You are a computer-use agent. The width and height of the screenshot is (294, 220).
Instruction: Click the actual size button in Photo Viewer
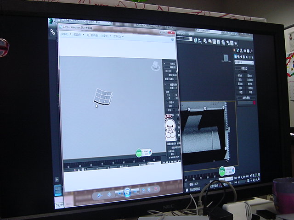point(109,195)
